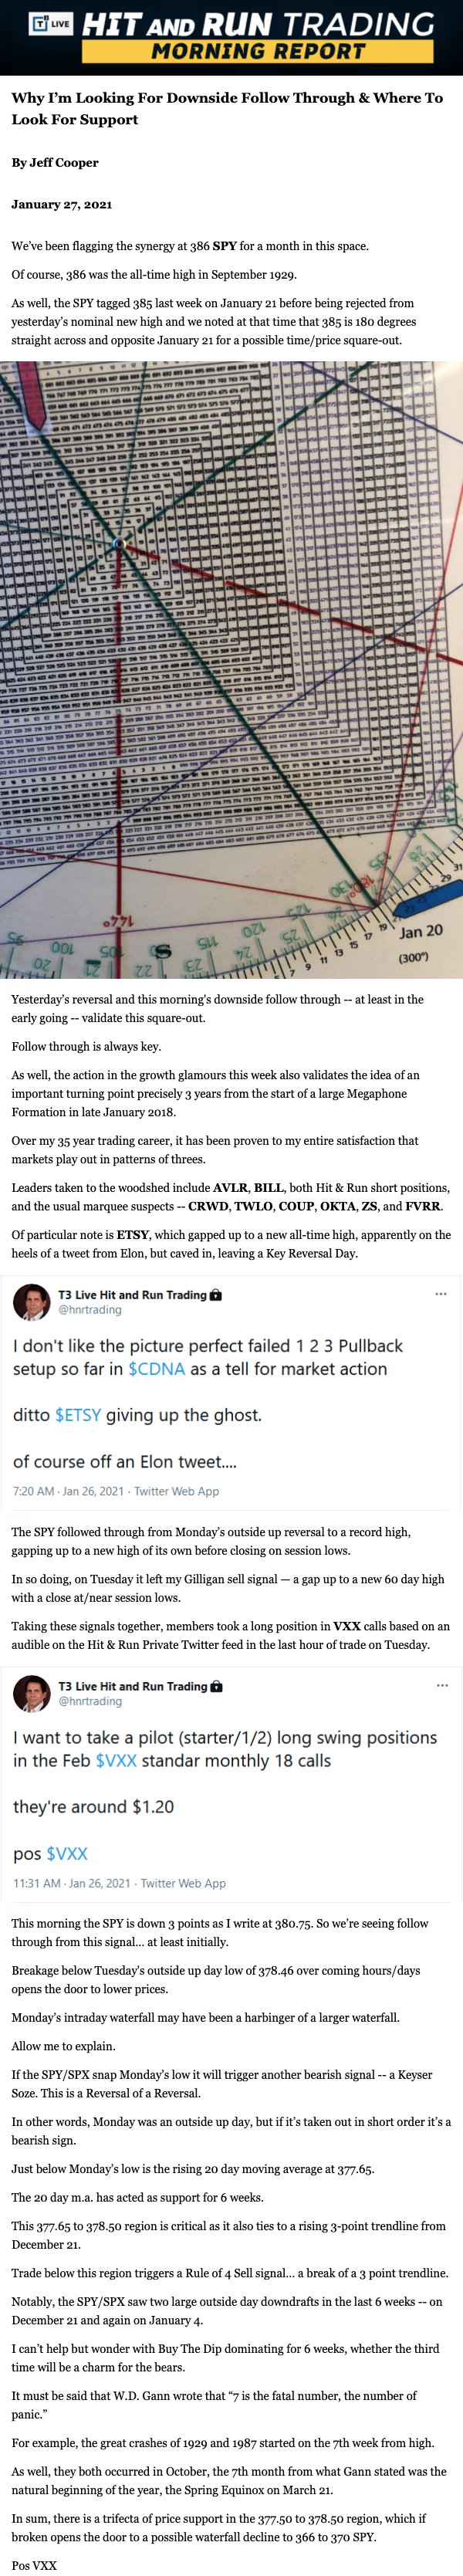Image resolution: width=463 pixels, height=2576 pixels.
Task: Click "Twitter Web App" on the 7:20 AM tweet
Action: (x=176, y=1491)
